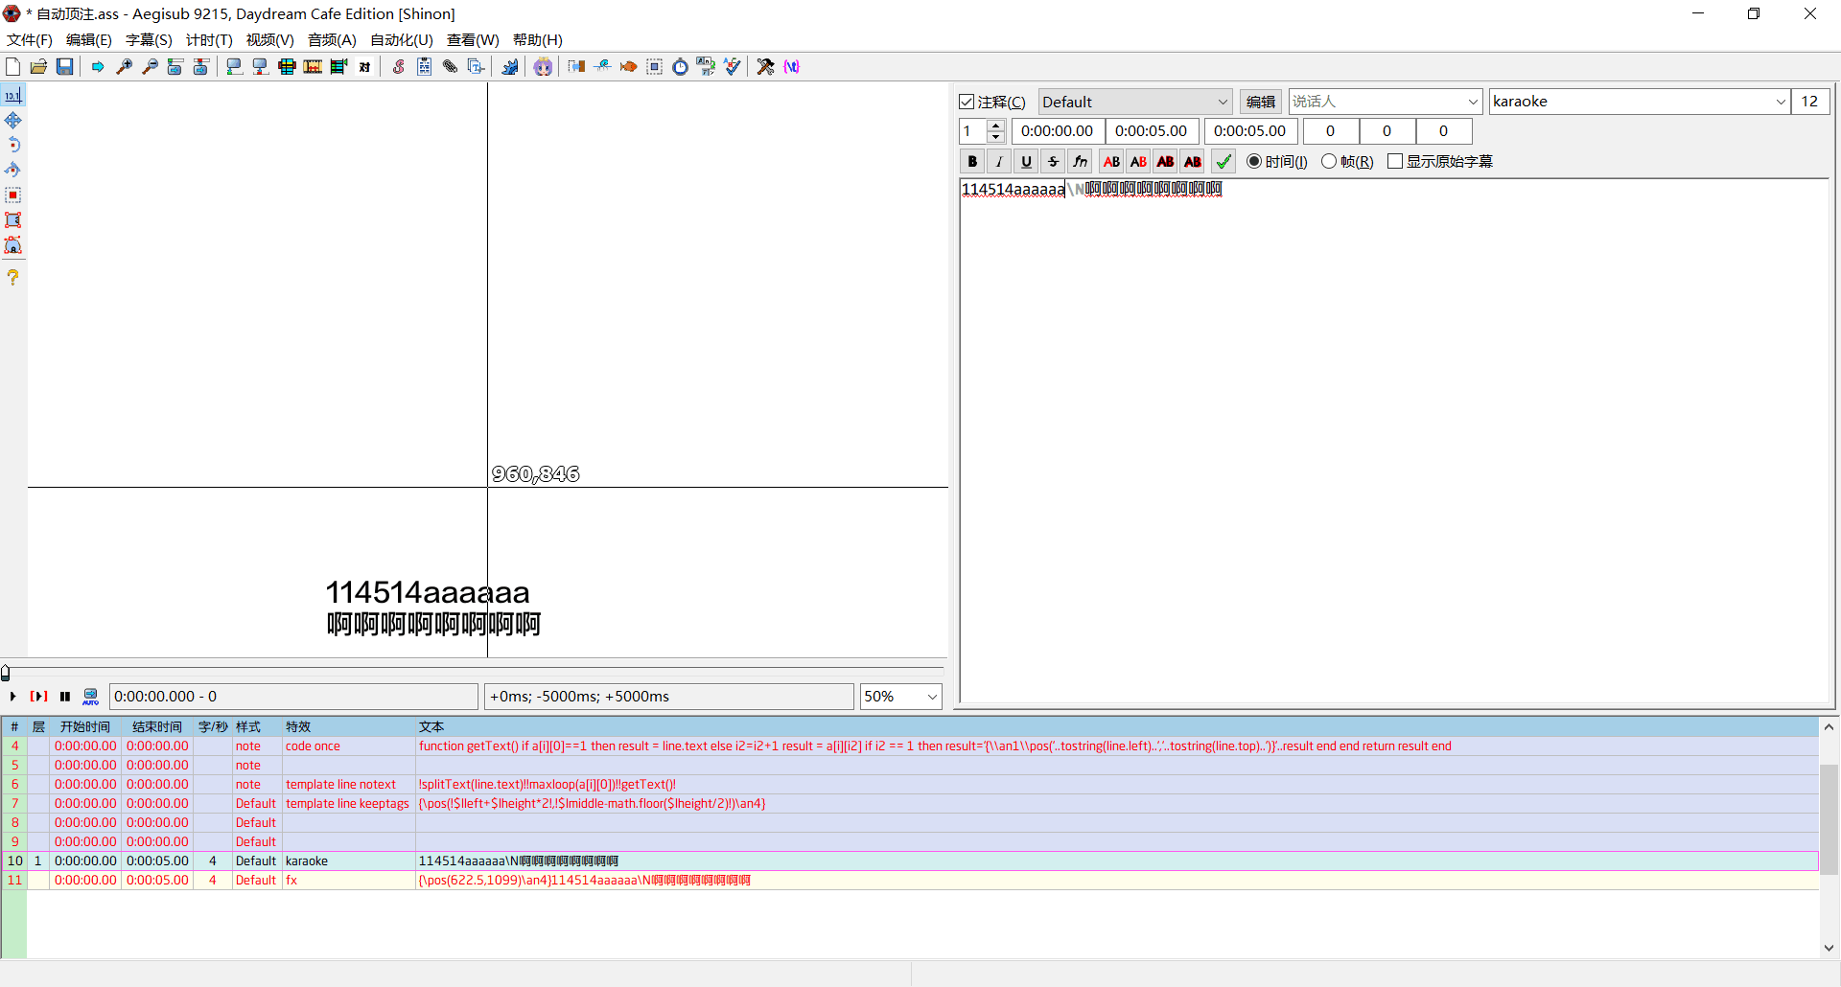The width and height of the screenshot is (1841, 987).
Task: Click the start time field 0:00:00.00
Action: coord(1058,131)
